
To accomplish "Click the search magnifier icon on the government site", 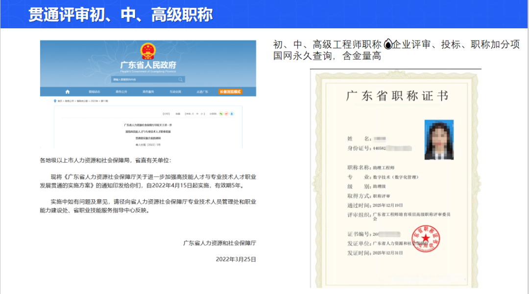I will [x=180, y=80].
